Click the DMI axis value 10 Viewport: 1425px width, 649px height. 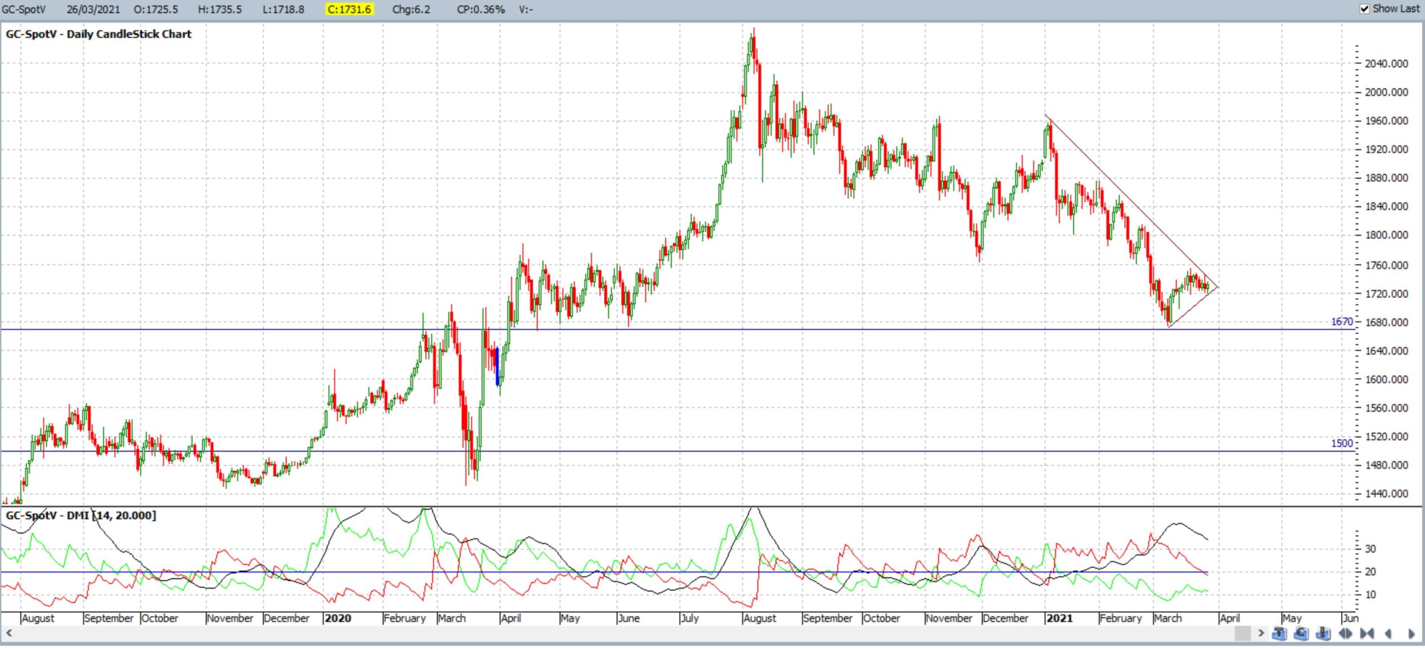[x=1370, y=595]
